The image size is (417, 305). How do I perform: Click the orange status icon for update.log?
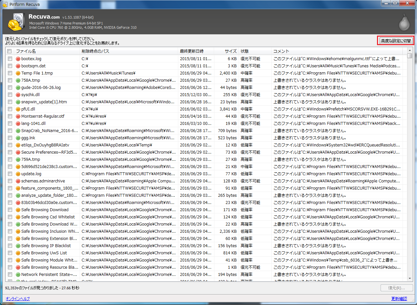coord(18,174)
